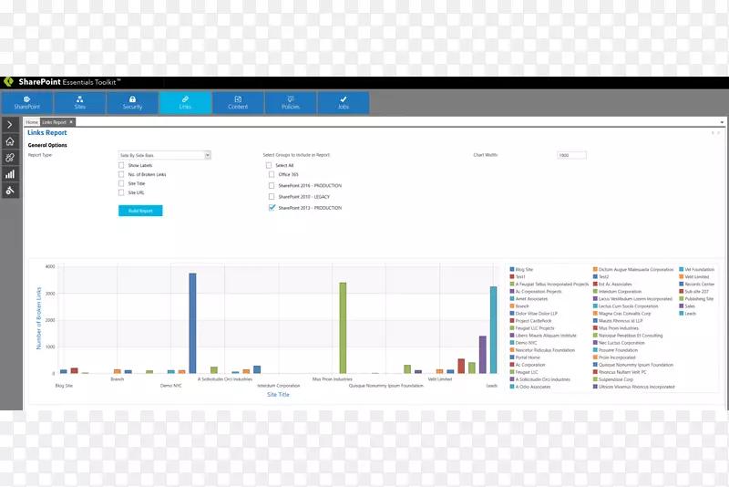Open the Jobs ribbon section
Viewport: 729px width, 487px height.
[344, 102]
